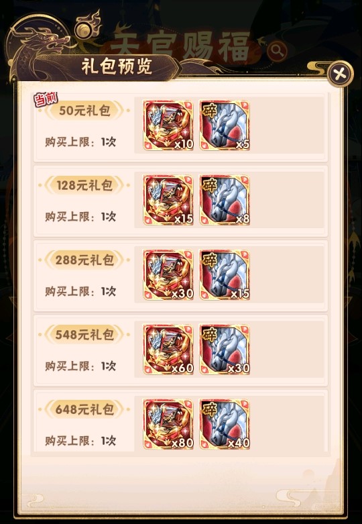Choose the 548元礼包 label
Screen dimensions: 362x524
84,335
